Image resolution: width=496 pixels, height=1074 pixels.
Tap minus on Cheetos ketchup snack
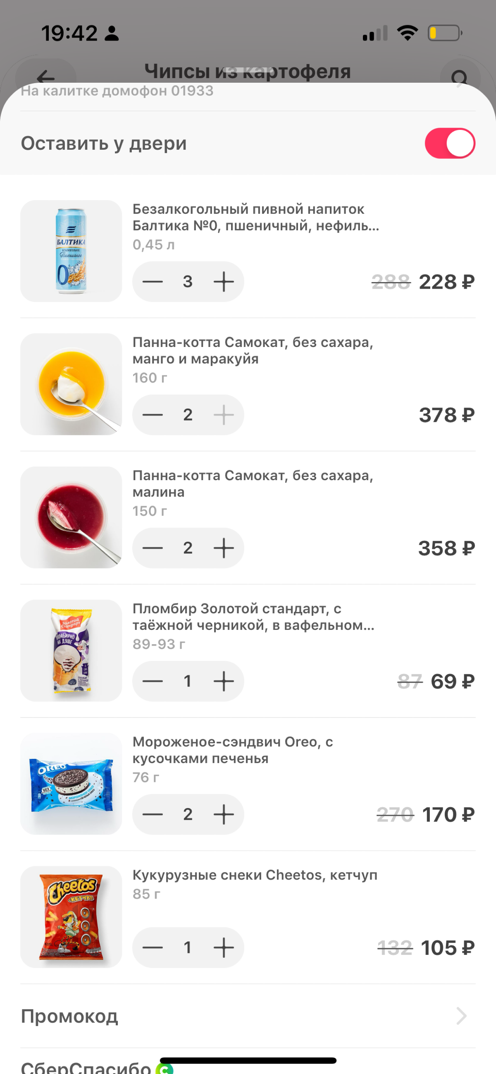tap(153, 947)
